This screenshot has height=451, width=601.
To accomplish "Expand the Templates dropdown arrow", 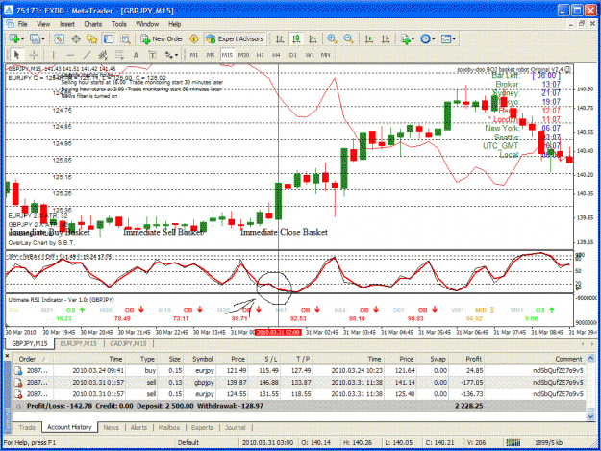I will (454, 39).
